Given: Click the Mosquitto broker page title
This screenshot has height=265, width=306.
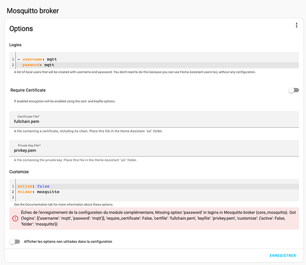Looking at the screenshot, I should coord(33,11).
